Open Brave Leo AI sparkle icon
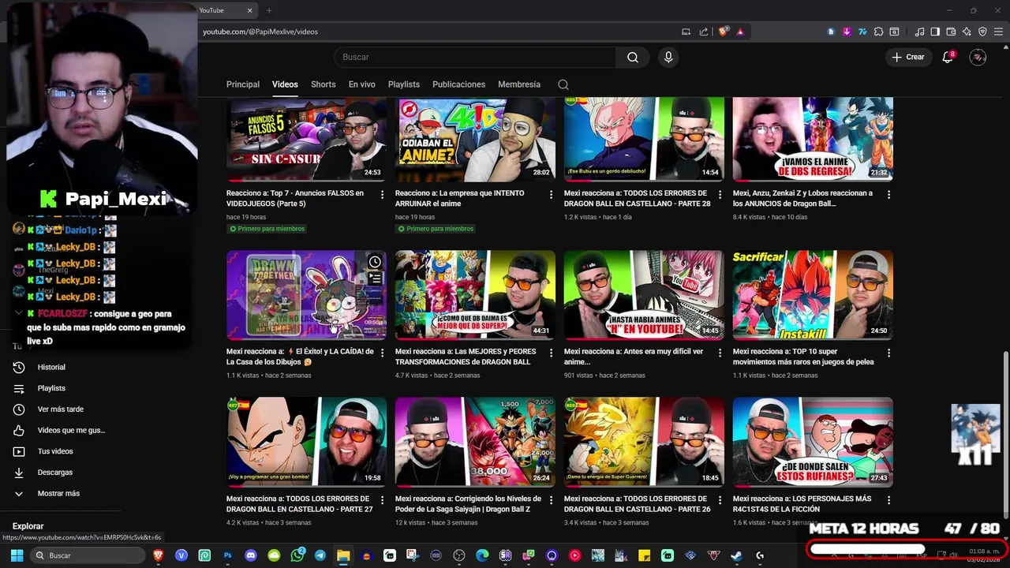This screenshot has width=1010, height=568. coord(967,32)
